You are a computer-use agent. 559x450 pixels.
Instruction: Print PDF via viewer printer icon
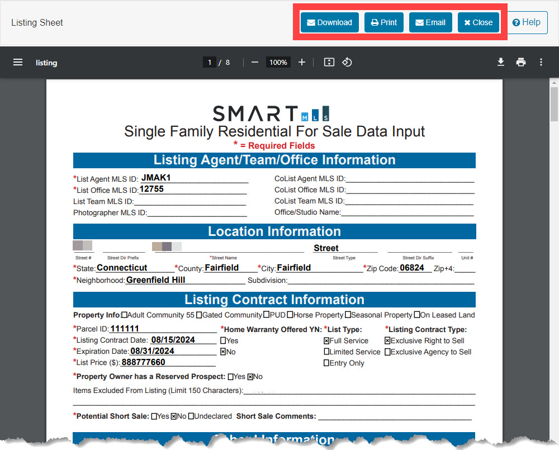(521, 63)
